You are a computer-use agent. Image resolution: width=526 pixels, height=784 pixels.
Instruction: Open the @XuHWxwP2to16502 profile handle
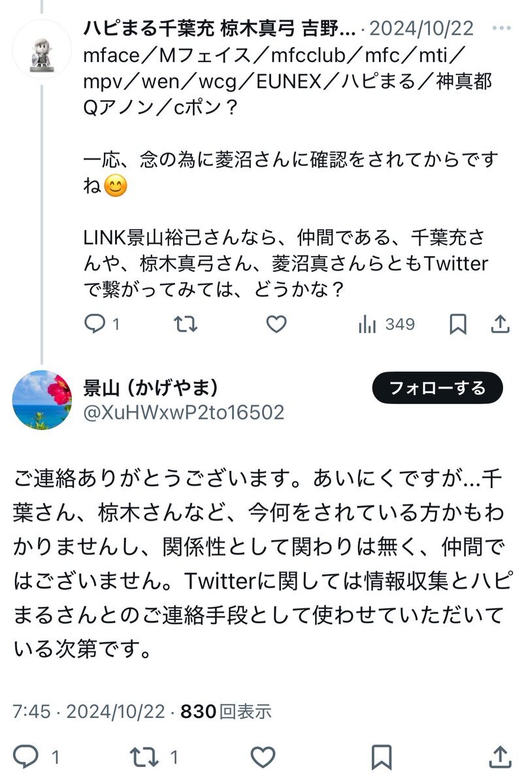tap(184, 412)
